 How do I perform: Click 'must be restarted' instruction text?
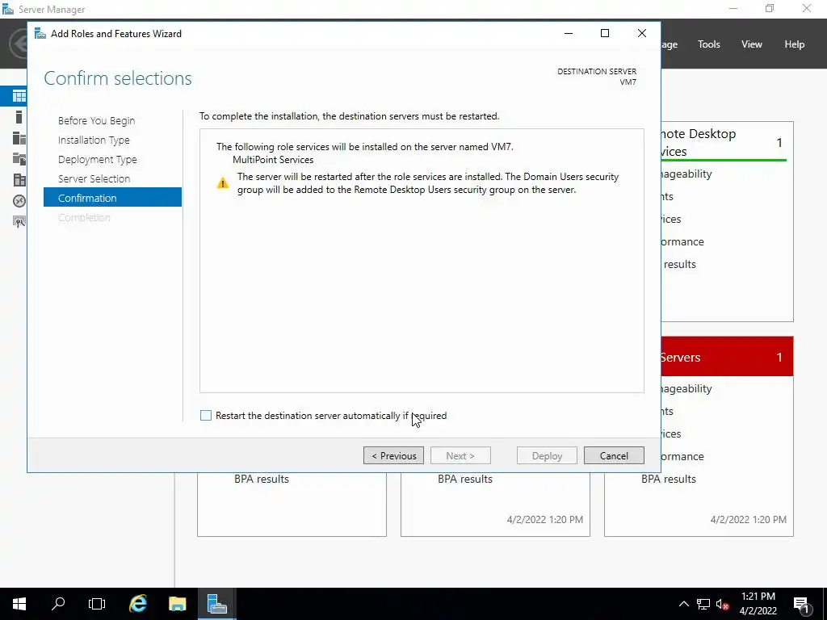coord(460,116)
